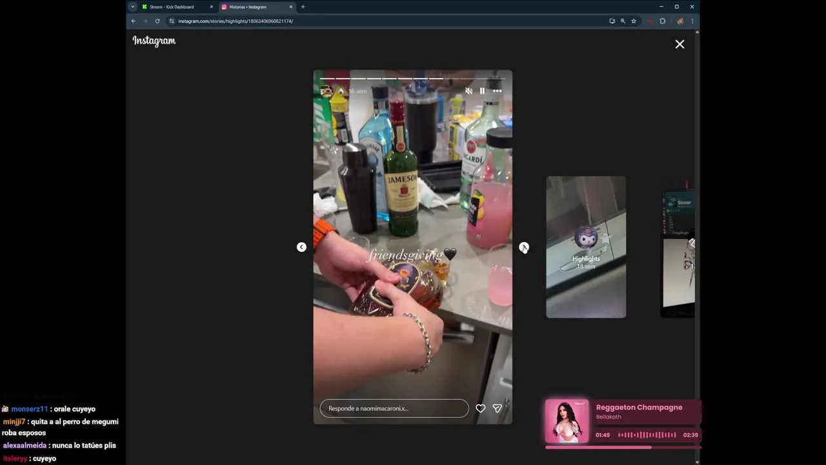Viewport: 826px width, 465px height.
Task: Unmute the story audio
Action: [469, 91]
